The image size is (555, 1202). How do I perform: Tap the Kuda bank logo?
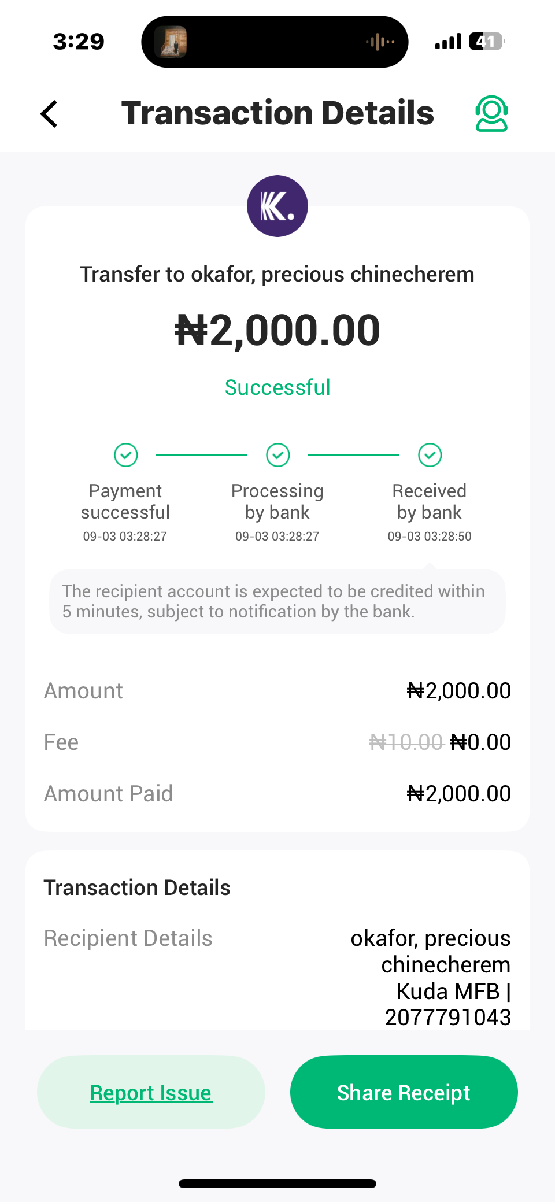277,206
